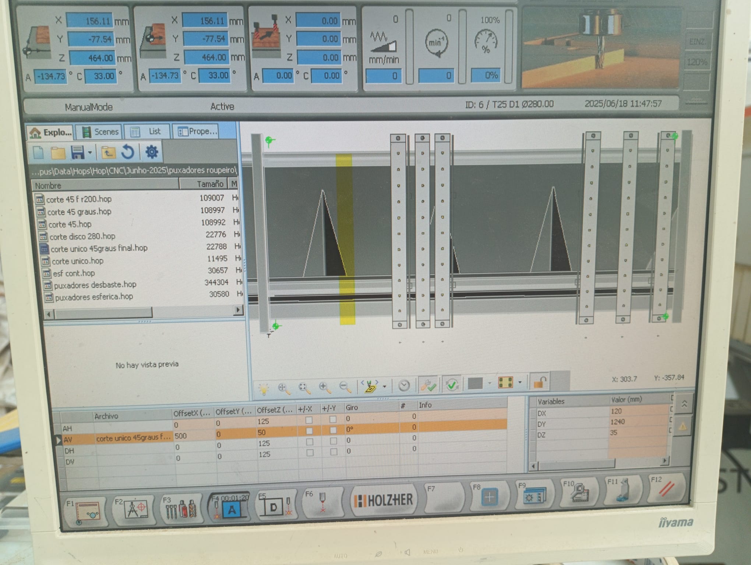Open dropdown arrow next to gray swatch
This screenshot has width=751, height=565.
pos(490,383)
